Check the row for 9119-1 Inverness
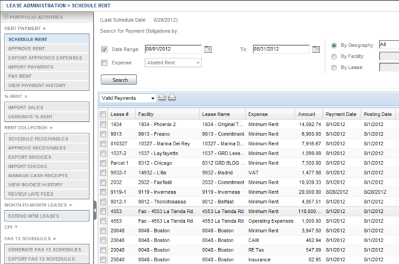This screenshot has height=264, width=399. pyautogui.click(x=103, y=192)
